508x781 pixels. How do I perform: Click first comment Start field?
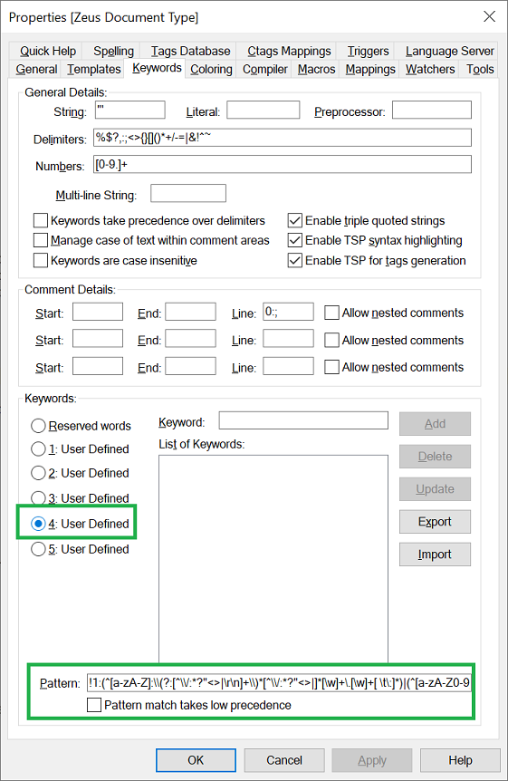98,312
